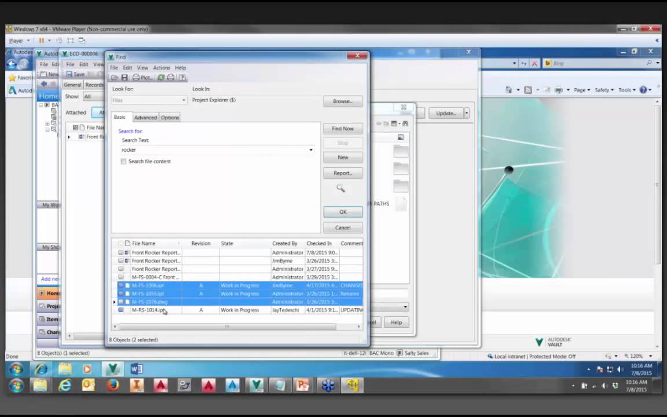This screenshot has height=417, width=667.
Task: Toggle checkbox for M-FS-0004-C Front row
Action: click(x=121, y=277)
